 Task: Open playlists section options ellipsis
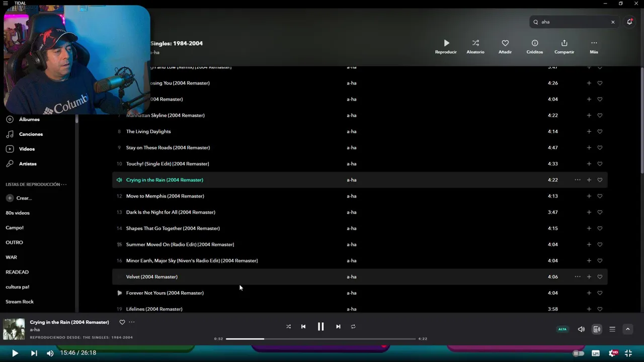64,185
